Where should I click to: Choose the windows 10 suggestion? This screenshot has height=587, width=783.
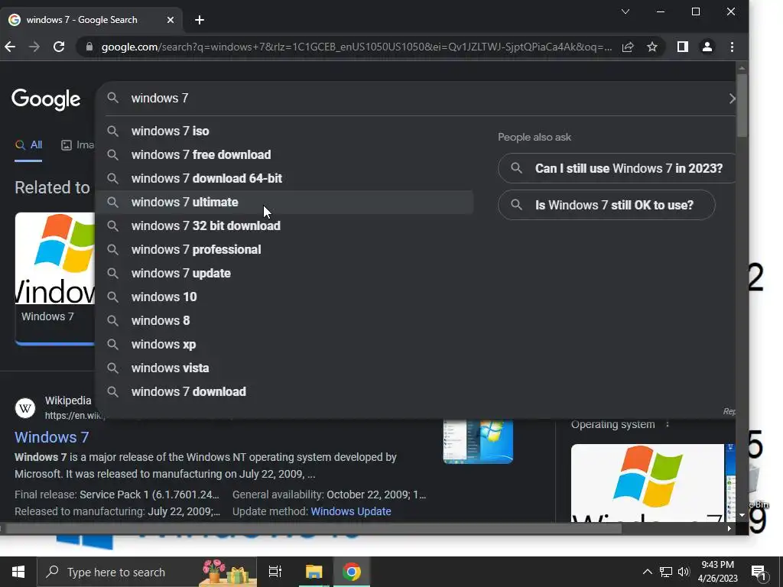coord(284,297)
